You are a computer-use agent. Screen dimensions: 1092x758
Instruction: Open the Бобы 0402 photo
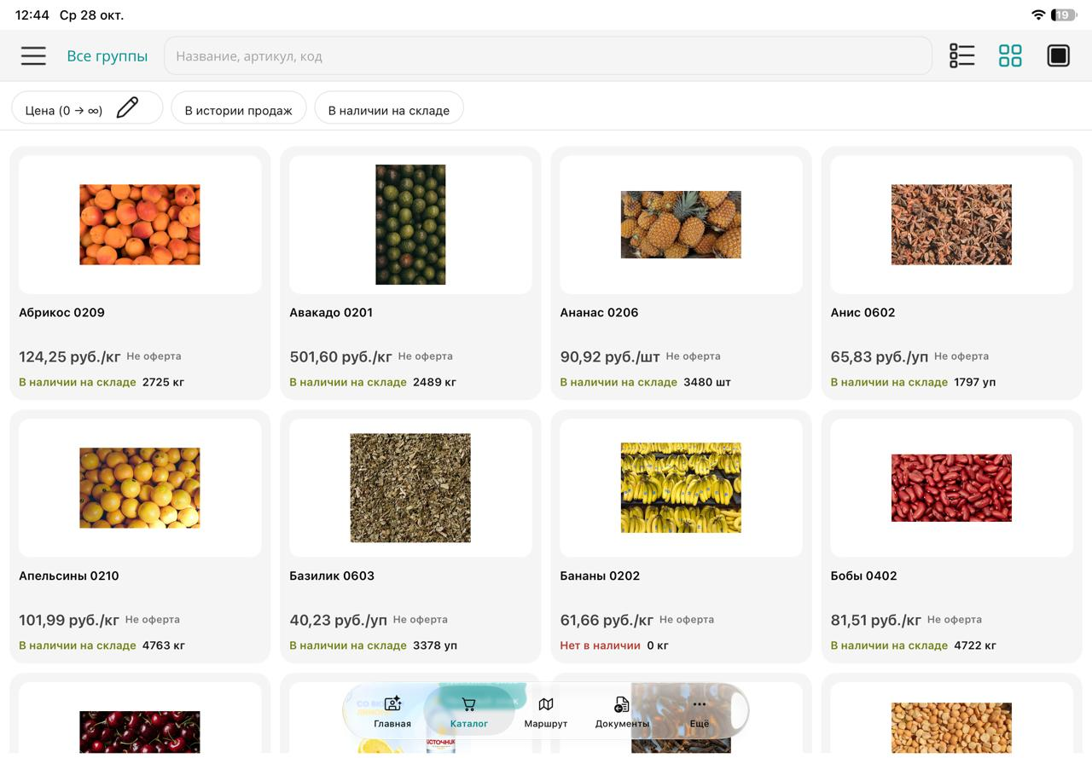tap(951, 488)
